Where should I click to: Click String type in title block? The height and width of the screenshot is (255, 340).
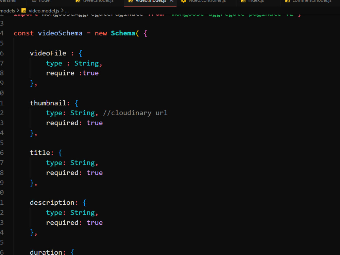[x=82, y=163]
